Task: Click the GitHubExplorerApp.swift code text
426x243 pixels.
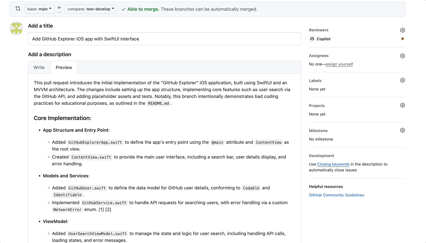Action: pos(95,142)
